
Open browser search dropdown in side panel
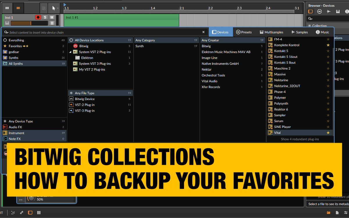click(x=311, y=19)
